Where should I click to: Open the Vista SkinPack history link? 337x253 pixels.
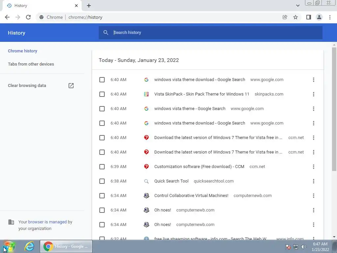pos(202,94)
